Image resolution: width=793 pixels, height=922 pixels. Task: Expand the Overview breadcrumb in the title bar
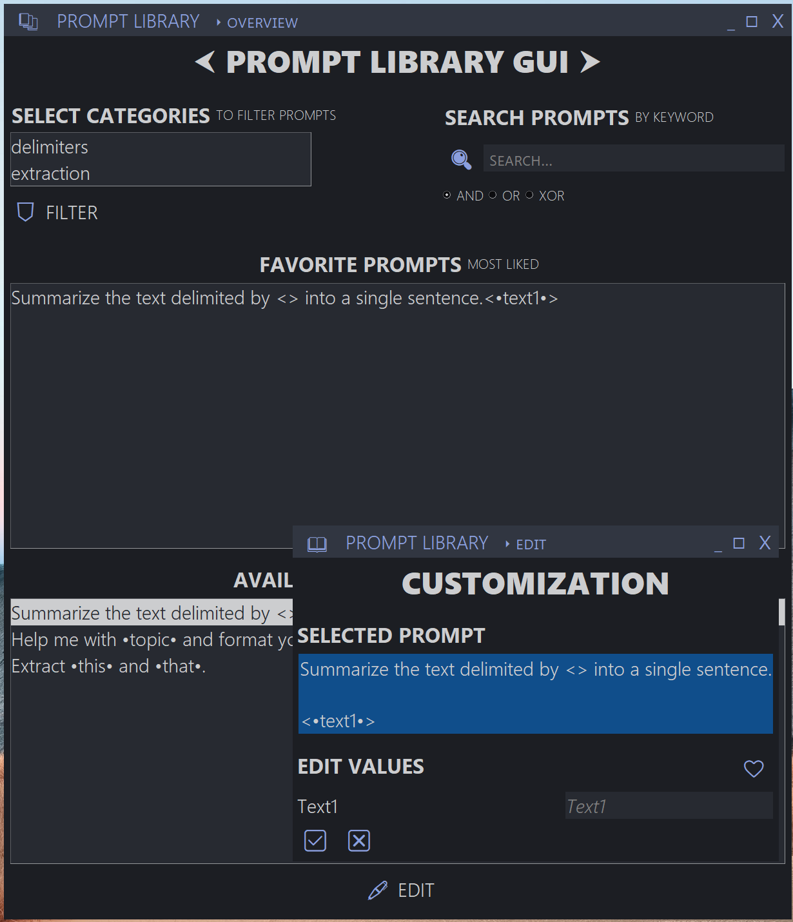point(260,23)
